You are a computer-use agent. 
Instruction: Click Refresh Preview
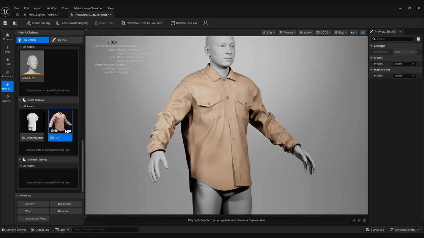pos(184,23)
